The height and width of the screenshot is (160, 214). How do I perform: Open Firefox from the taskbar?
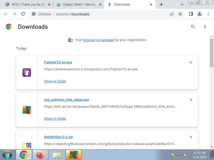click(40, 155)
